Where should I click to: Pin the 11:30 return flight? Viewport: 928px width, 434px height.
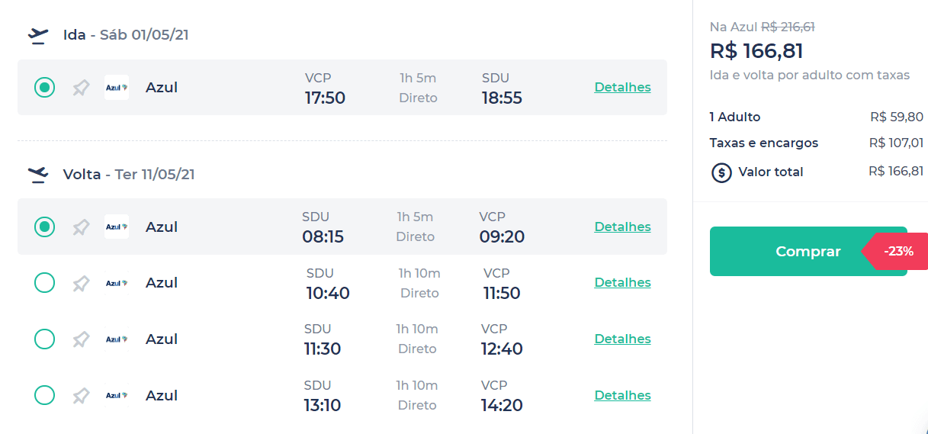(81, 339)
